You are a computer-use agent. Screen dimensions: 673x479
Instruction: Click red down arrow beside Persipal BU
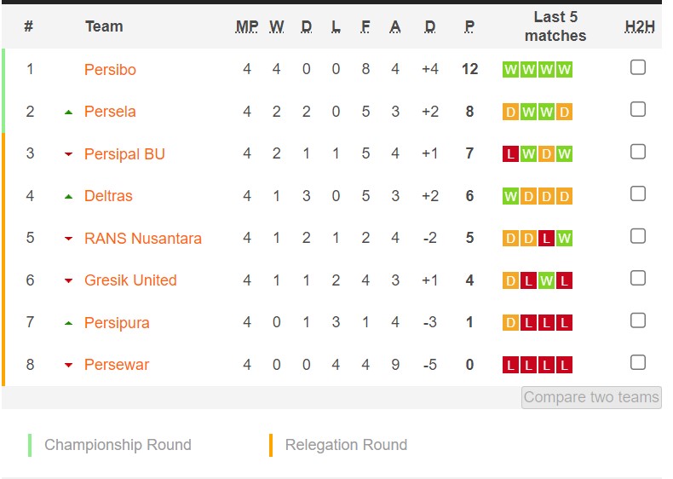tap(68, 154)
